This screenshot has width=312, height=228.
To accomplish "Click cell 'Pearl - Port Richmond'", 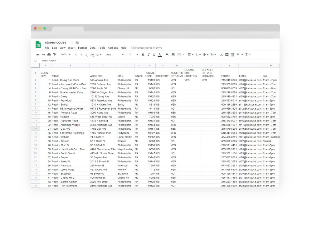I will 71,186.
